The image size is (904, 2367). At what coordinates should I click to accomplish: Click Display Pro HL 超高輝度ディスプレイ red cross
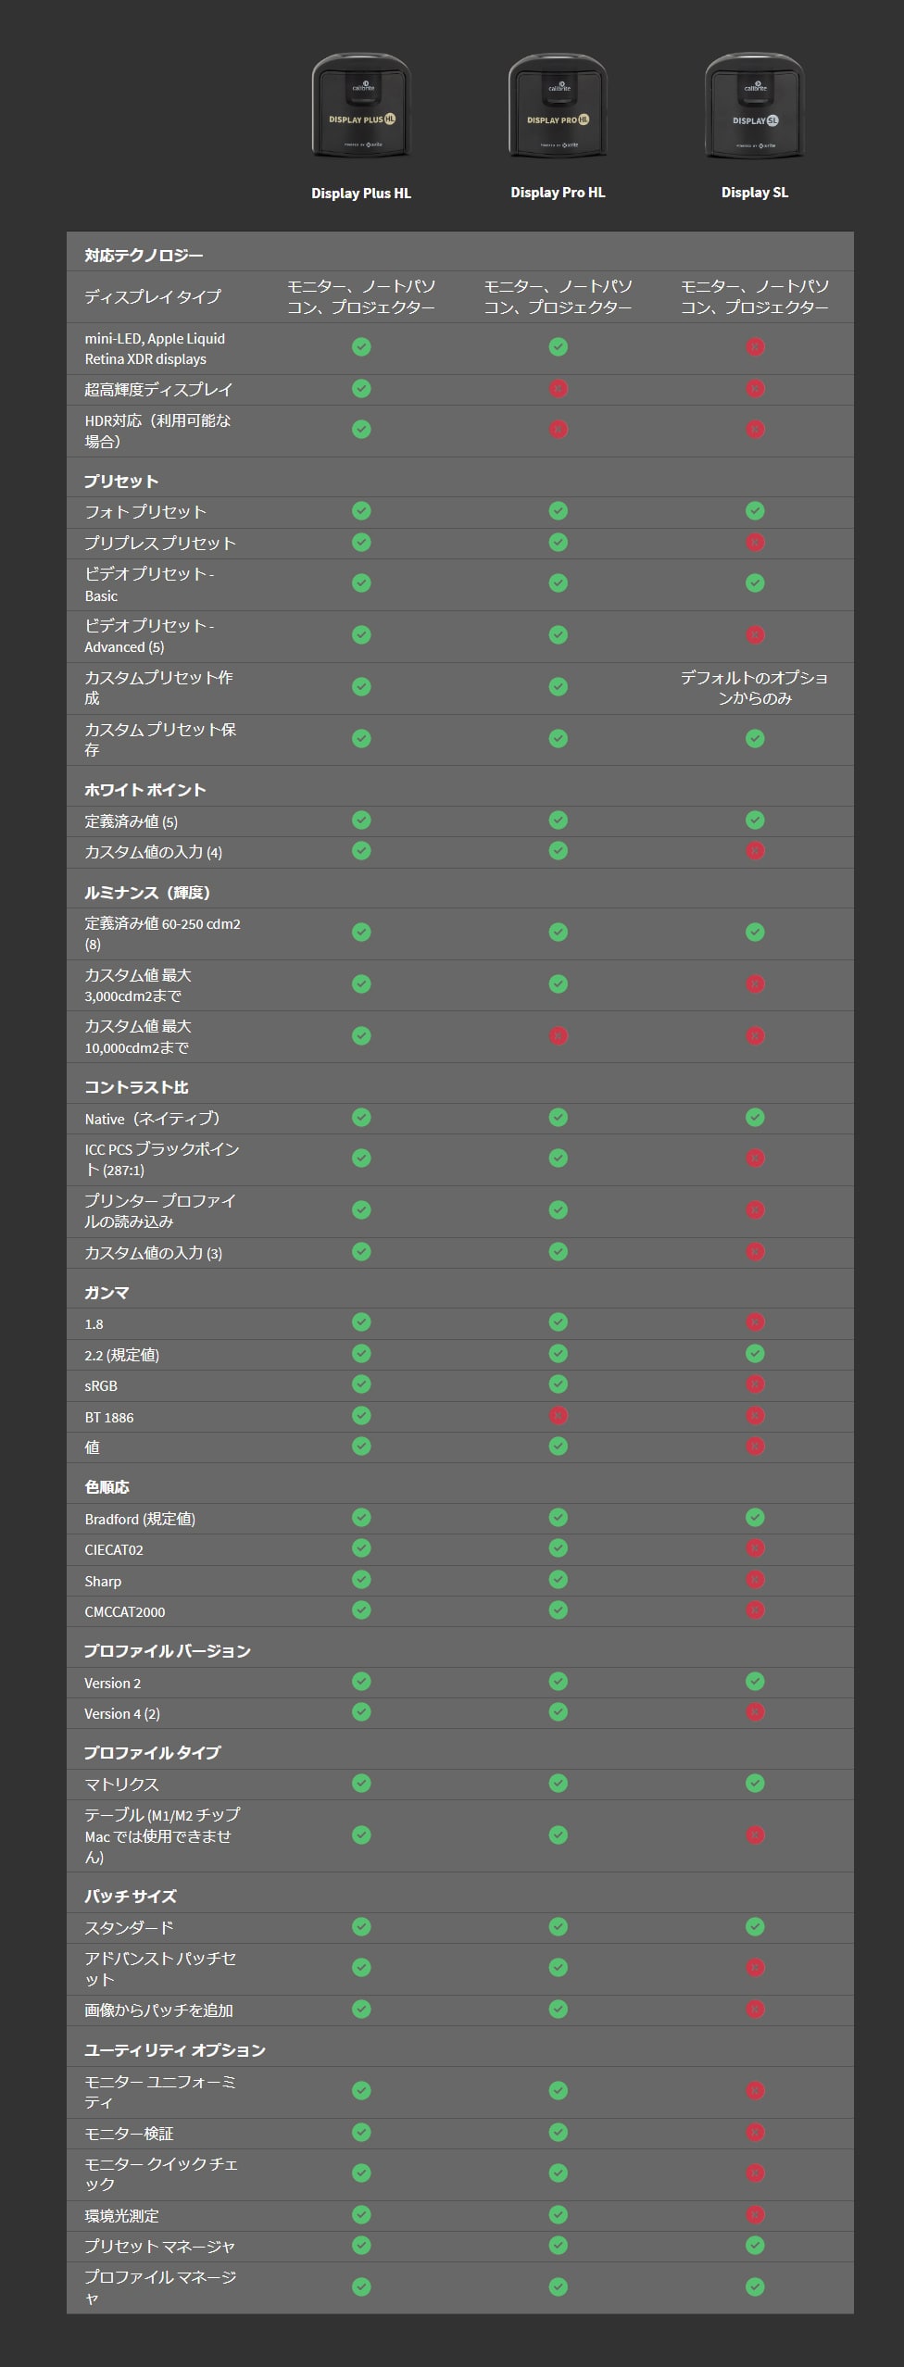point(558,389)
